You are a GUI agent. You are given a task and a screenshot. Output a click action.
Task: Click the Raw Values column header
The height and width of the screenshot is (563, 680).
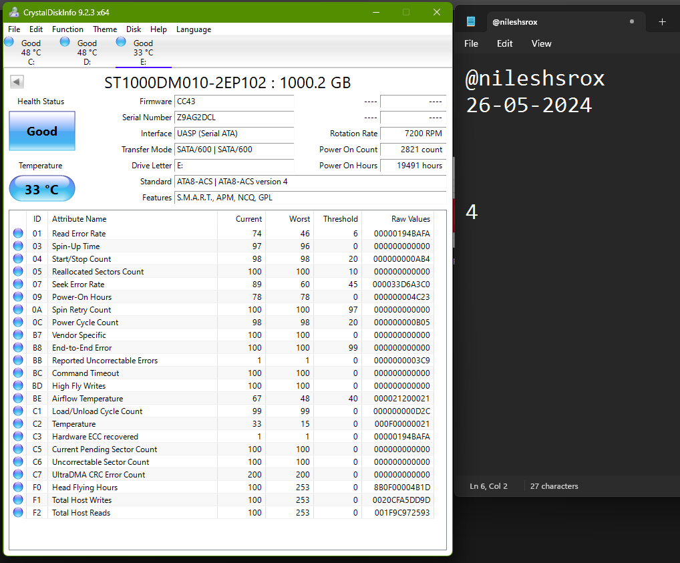click(x=410, y=219)
